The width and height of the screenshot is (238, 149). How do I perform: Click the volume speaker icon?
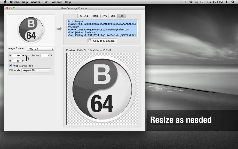tap(196, 2)
